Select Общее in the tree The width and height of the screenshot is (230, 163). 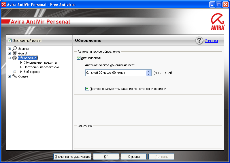[23, 76]
